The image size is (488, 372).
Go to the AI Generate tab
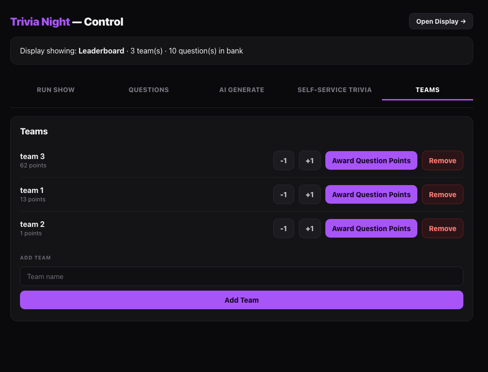click(x=242, y=90)
